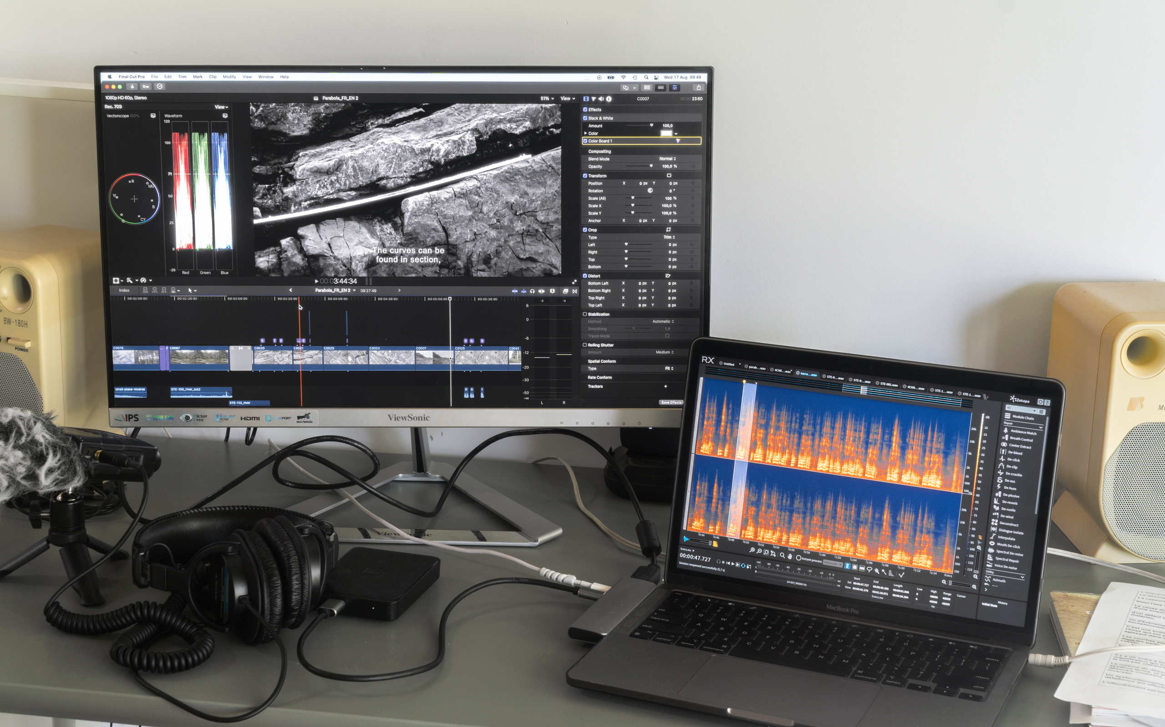This screenshot has width=1165, height=727.
Task: Open the Color Board editor rainbow icon
Action: point(678,141)
